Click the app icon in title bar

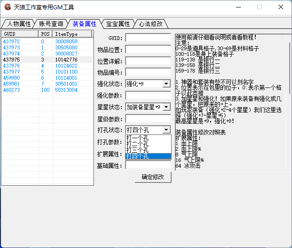[7, 7]
